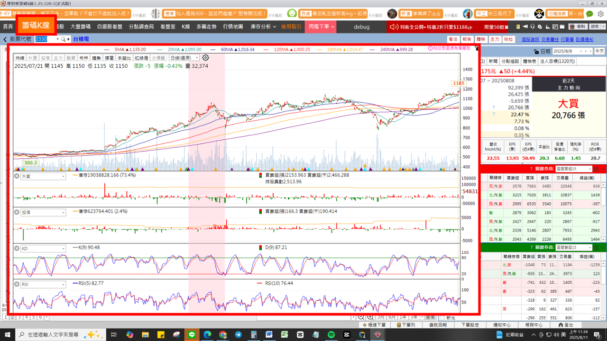The height and width of the screenshot is (341, 607).
Task: Open Telegram from the taskbar
Action: [x=238, y=335]
